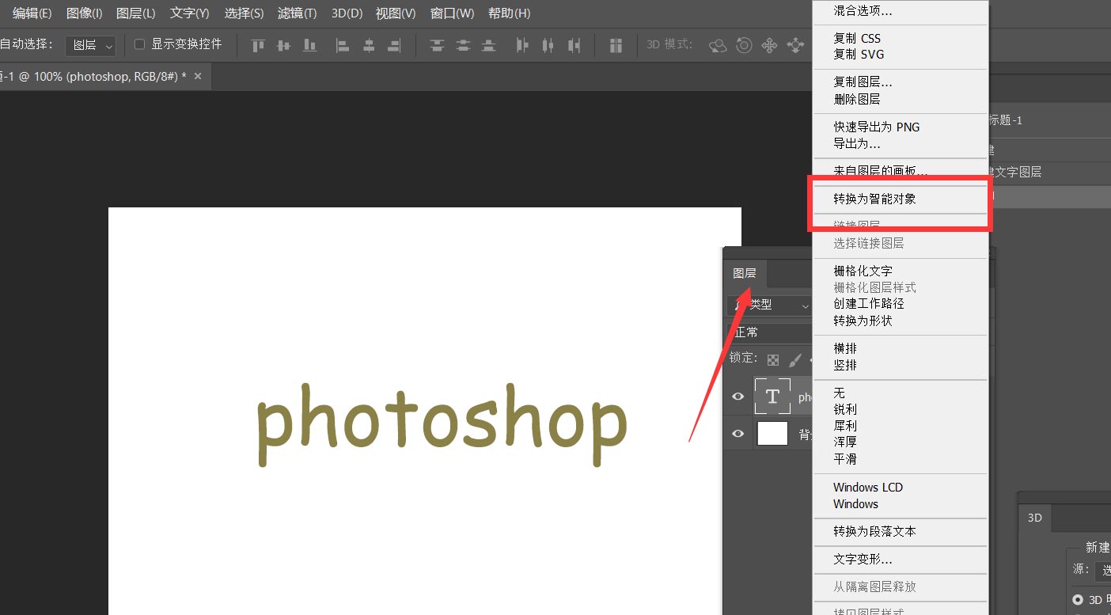Set anti-aliasing to 锐利
The height and width of the screenshot is (615, 1111).
tap(901, 409)
